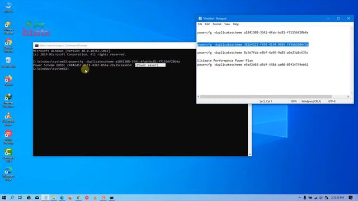Viewport: 358px width, 201px height.
Task: Open the Help menu in Notepad
Action: [236, 24]
